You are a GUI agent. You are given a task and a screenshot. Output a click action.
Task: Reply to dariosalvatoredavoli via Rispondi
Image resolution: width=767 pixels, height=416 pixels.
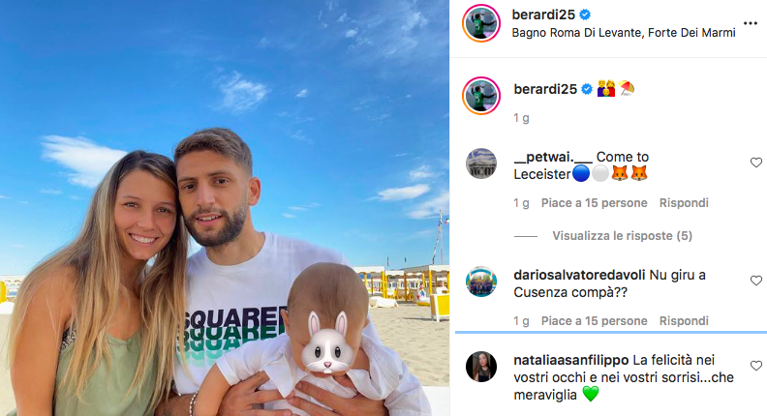click(x=684, y=321)
